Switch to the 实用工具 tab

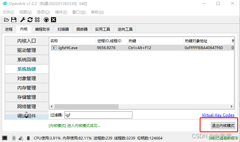click(103, 29)
